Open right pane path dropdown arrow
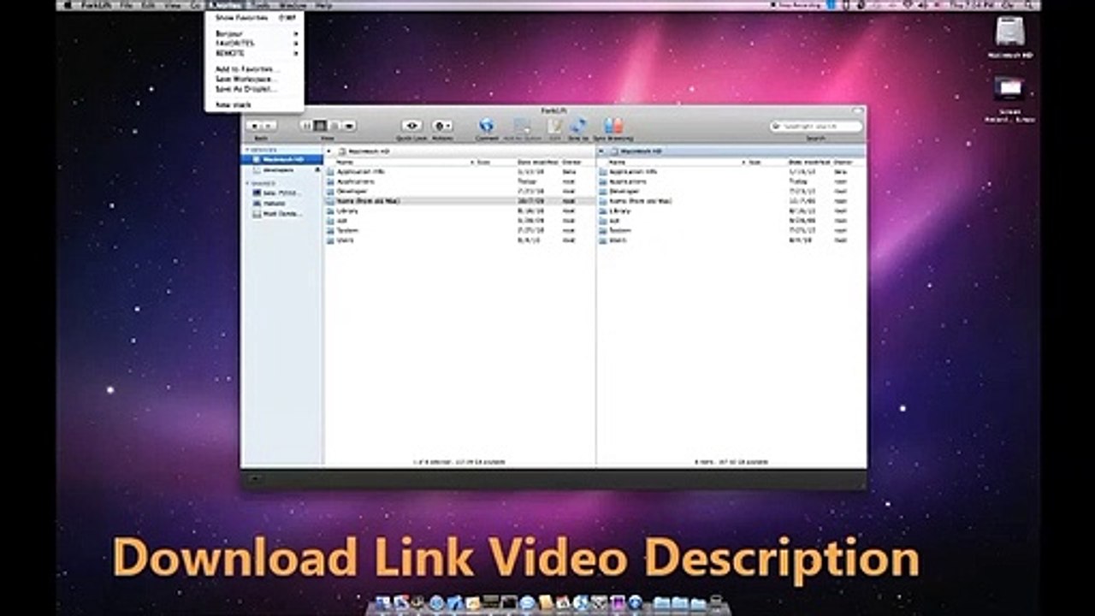 [x=601, y=151]
